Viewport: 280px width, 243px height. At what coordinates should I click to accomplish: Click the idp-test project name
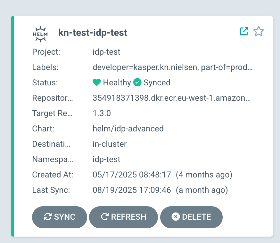(106, 52)
